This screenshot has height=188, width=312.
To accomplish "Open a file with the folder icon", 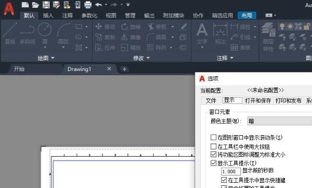I will 36,5.
